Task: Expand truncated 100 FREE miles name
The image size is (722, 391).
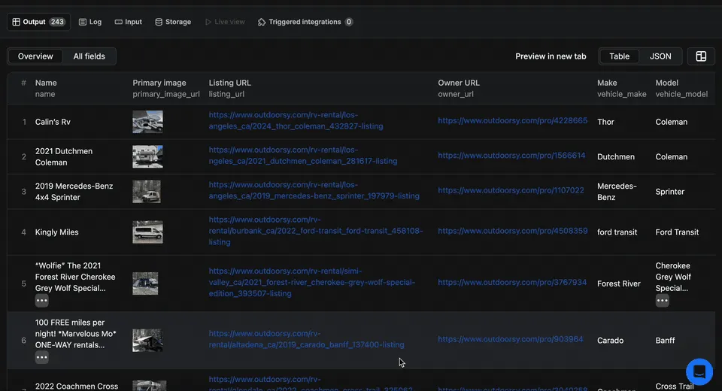Action: [42, 358]
